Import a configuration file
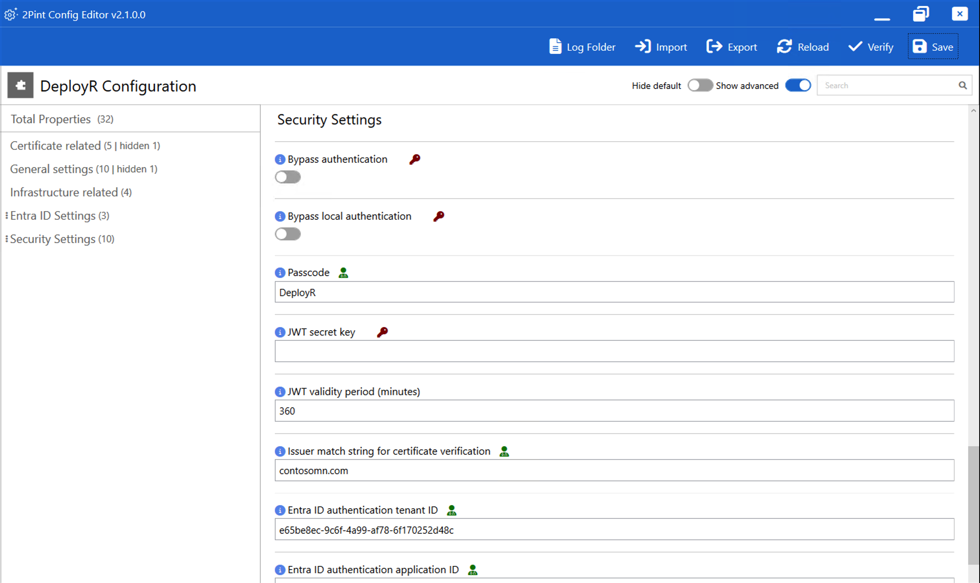Screen dimensions: 980x583 coord(661,47)
